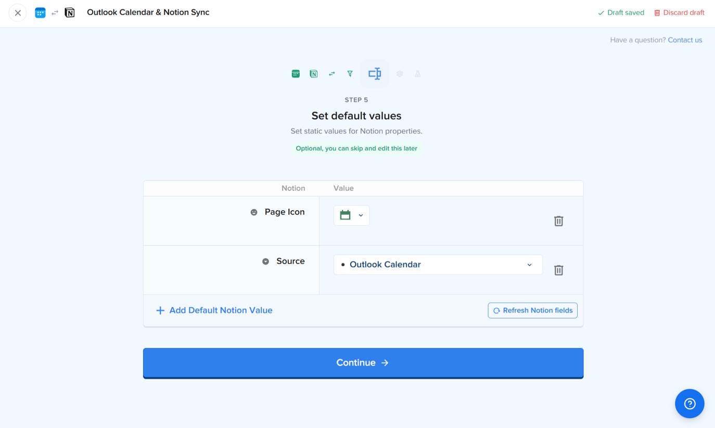This screenshot has height=428, width=715.
Task: Click the 'Source' property label
Action: (290, 261)
